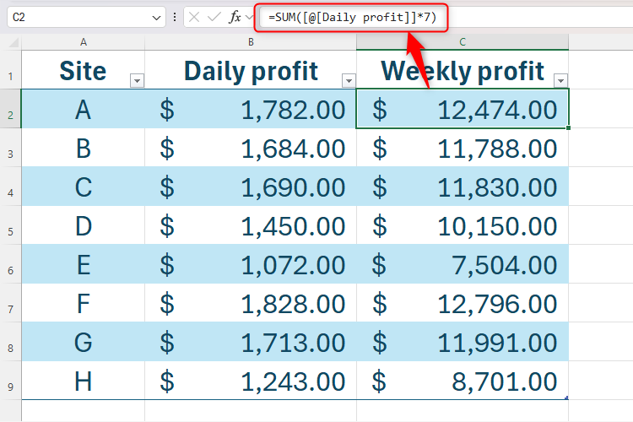Select the cell with Site E
This screenshot has height=422, width=633.
coord(84,264)
